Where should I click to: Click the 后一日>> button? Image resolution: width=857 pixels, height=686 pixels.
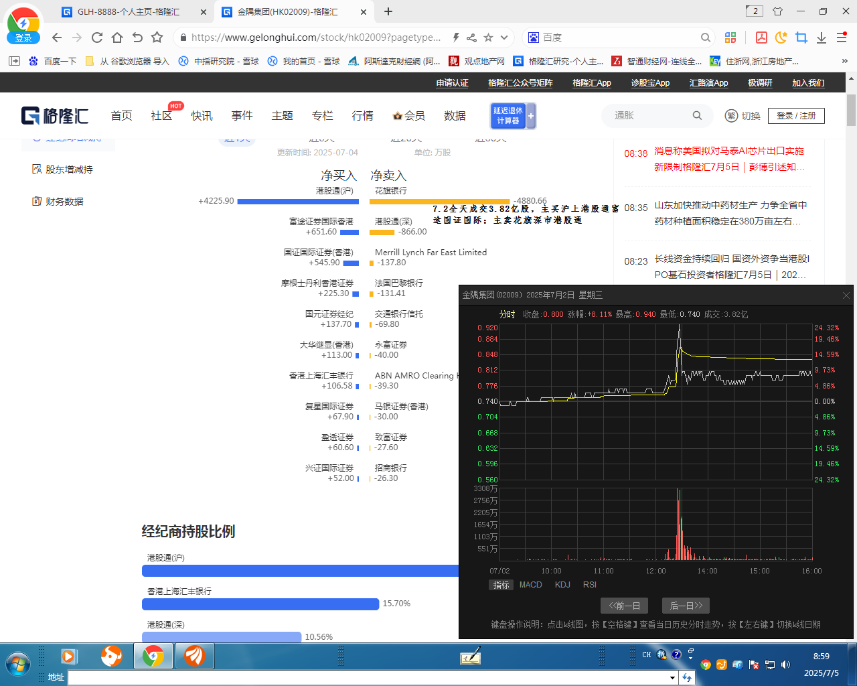pyautogui.click(x=686, y=606)
